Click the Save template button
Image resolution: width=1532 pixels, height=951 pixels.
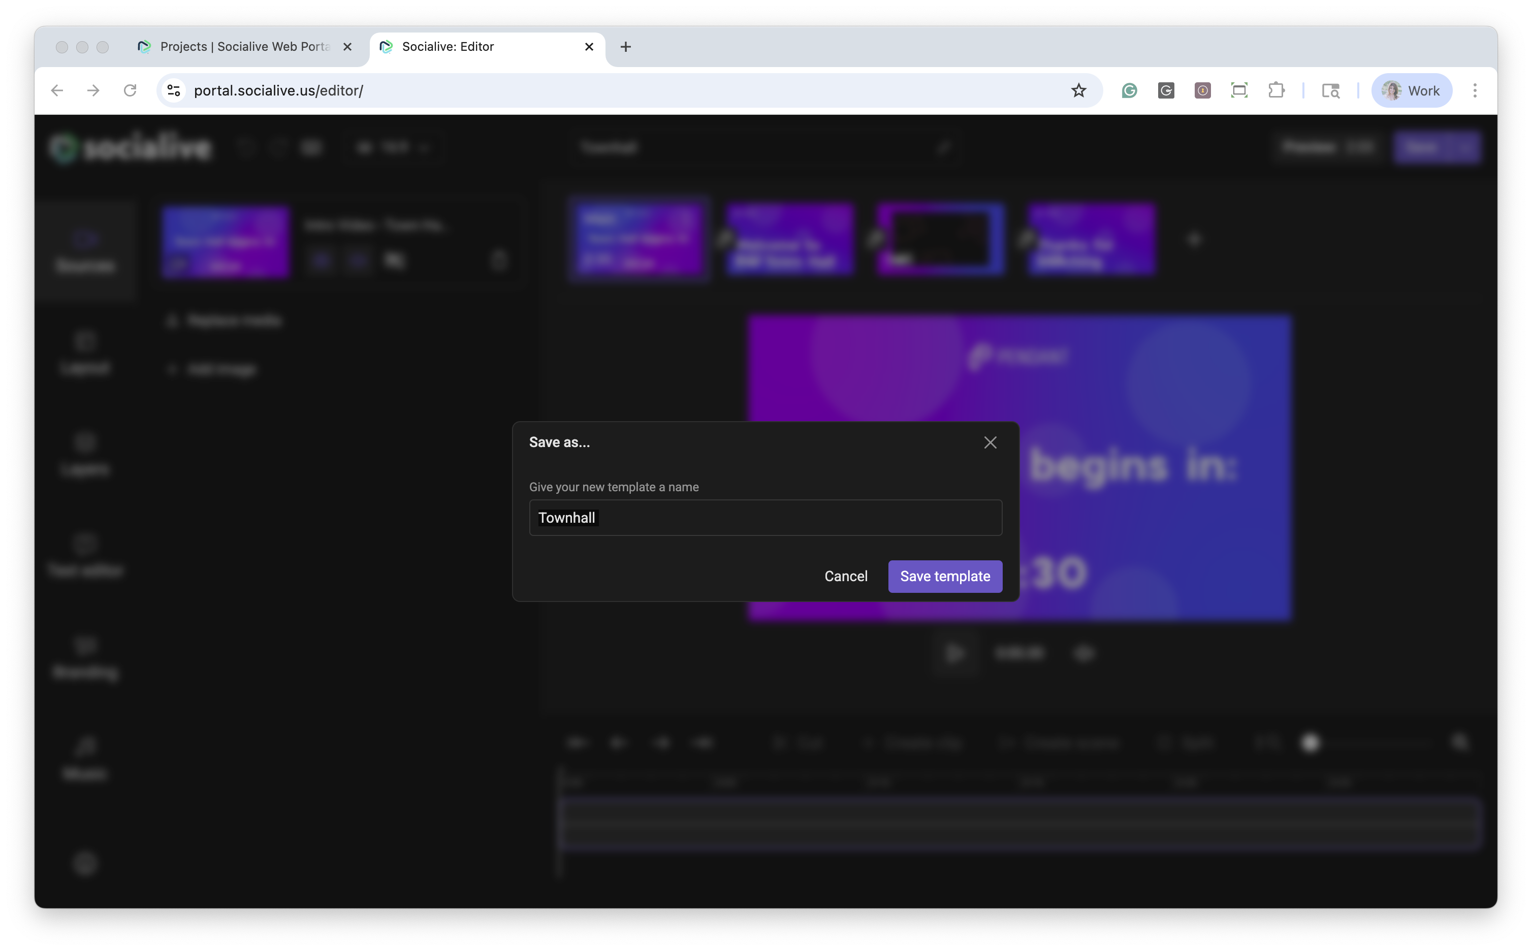click(945, 576)
